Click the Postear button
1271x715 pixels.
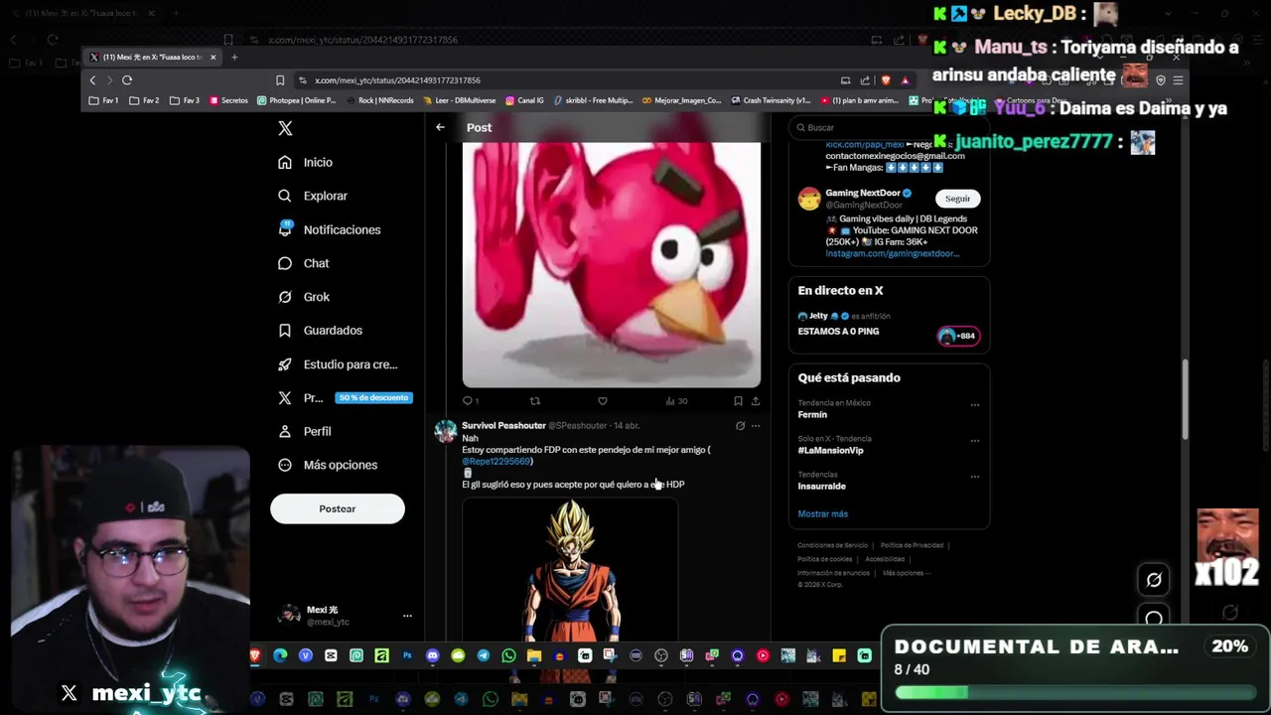click(338, 508)
